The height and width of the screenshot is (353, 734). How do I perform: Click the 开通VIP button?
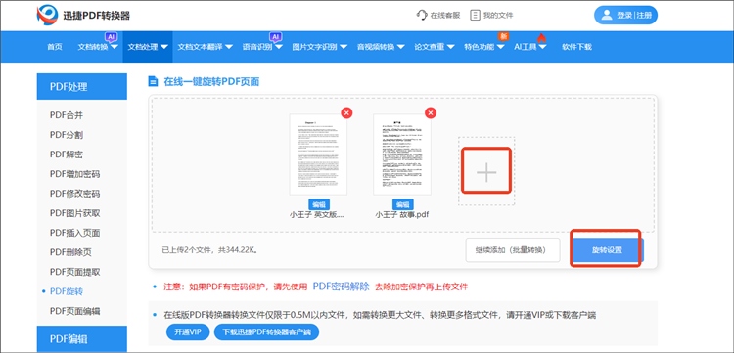(x=187, y=331)
